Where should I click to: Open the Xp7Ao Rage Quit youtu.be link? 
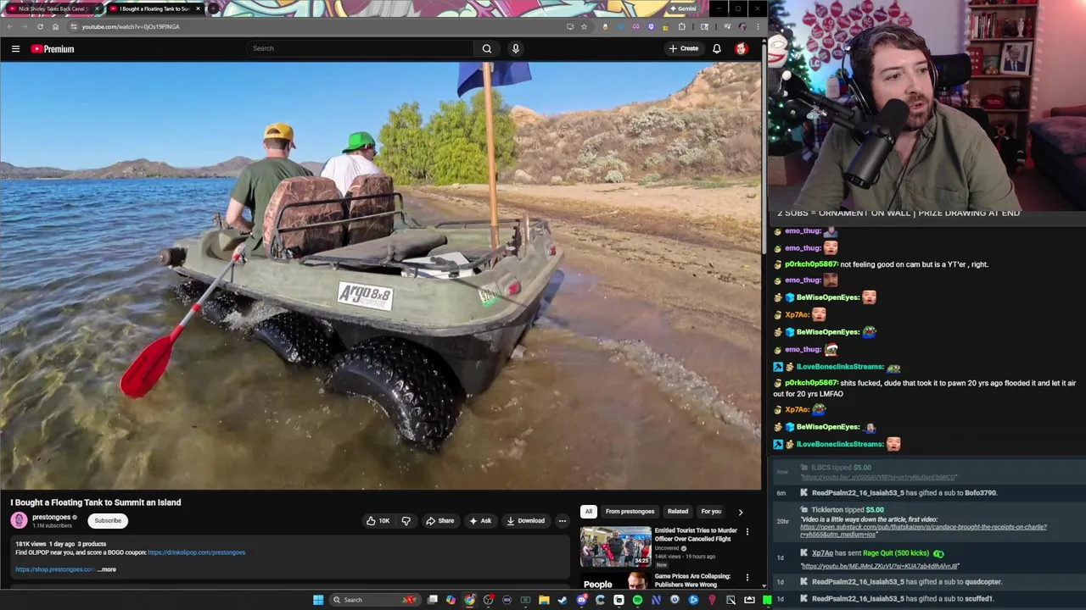(880, 566)
